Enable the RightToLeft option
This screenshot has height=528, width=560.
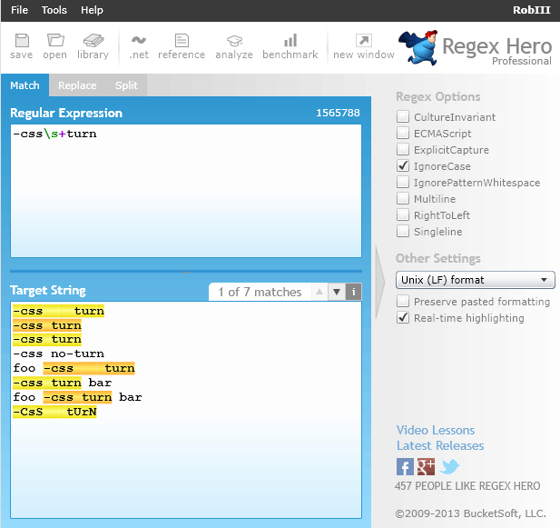point(403,214)
